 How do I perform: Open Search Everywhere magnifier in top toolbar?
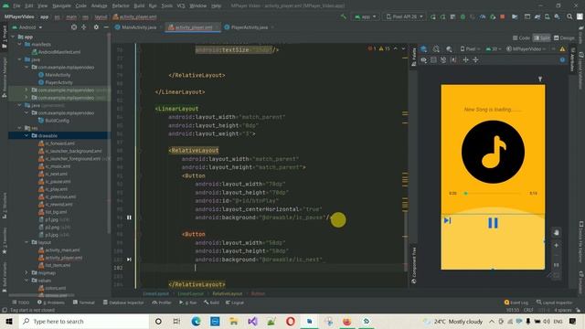click(x=569, y=16)
